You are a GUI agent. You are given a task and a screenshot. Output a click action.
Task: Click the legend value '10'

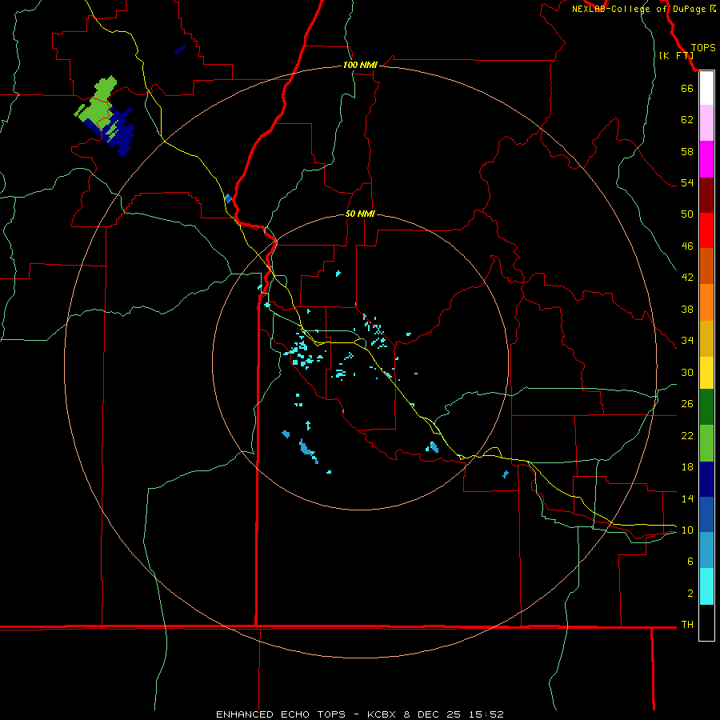pos(687,530)
